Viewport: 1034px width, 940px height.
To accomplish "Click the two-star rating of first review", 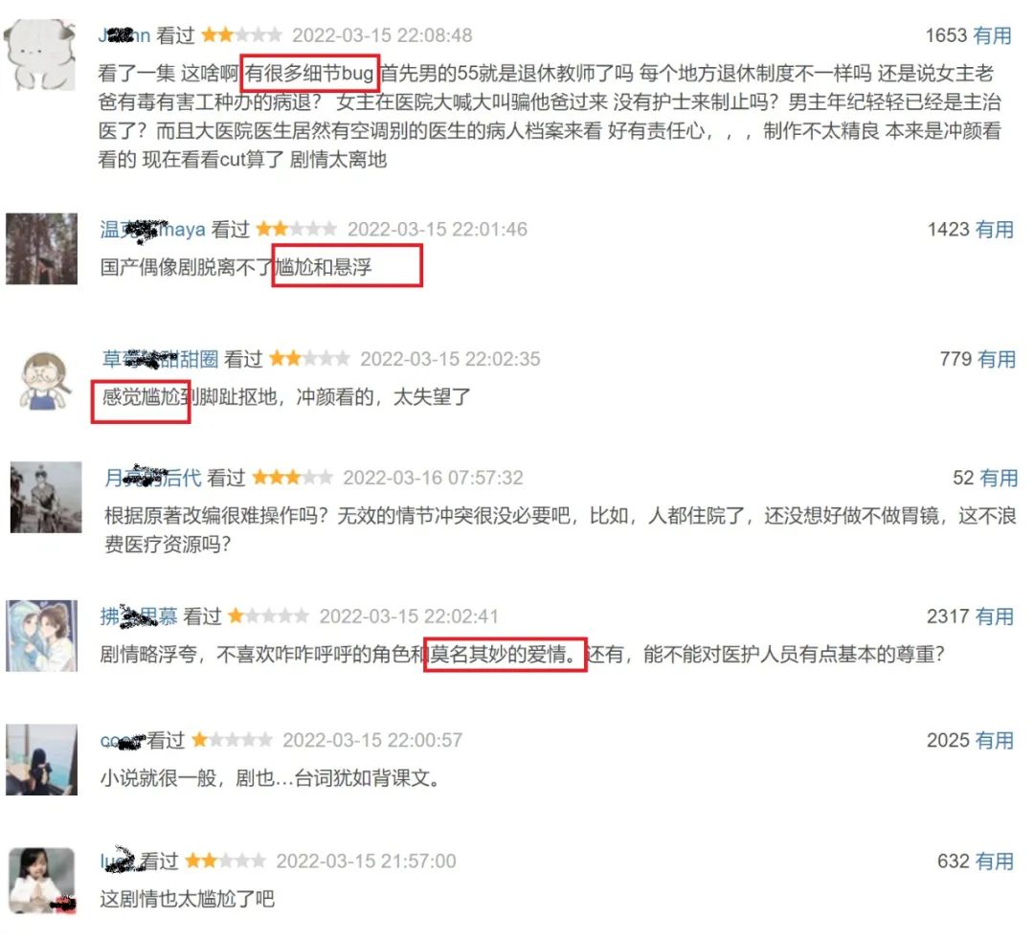I will point(241,34).
